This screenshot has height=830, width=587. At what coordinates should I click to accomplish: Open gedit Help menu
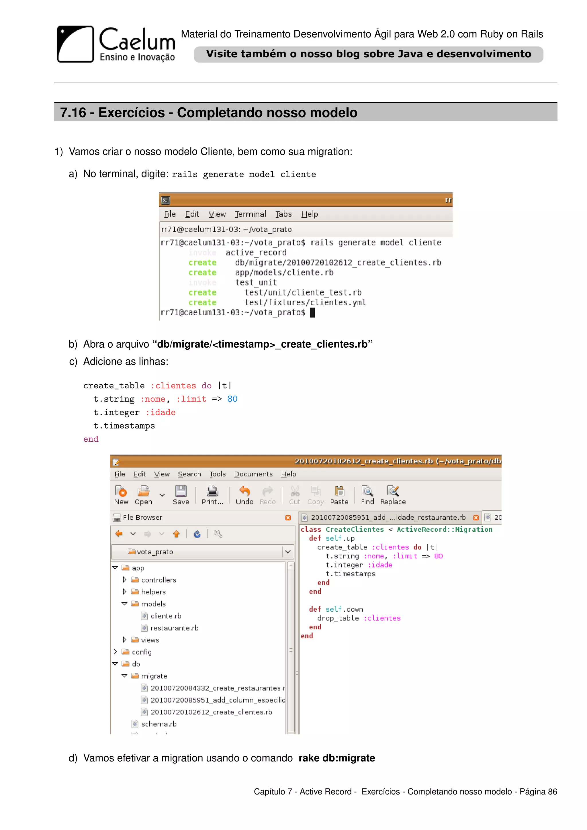pos(288,474)
